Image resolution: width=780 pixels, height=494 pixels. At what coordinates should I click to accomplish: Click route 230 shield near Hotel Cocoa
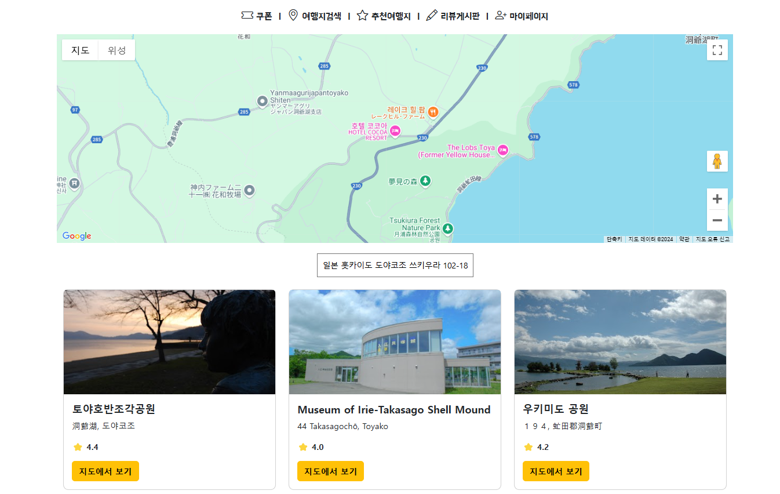422,138
